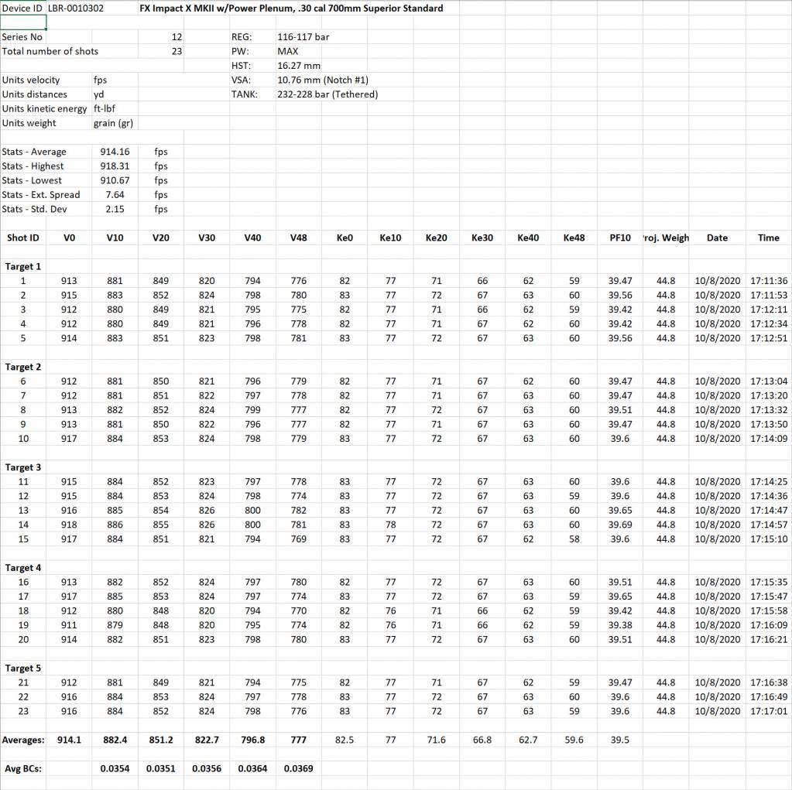Select the average Ke0 value 82.5
Image resolution: width=792 pixels, height=790 pixels.
(x=345, y=740)
